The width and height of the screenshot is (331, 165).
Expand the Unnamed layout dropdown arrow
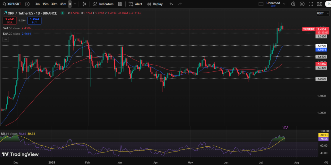pos(284,4)
